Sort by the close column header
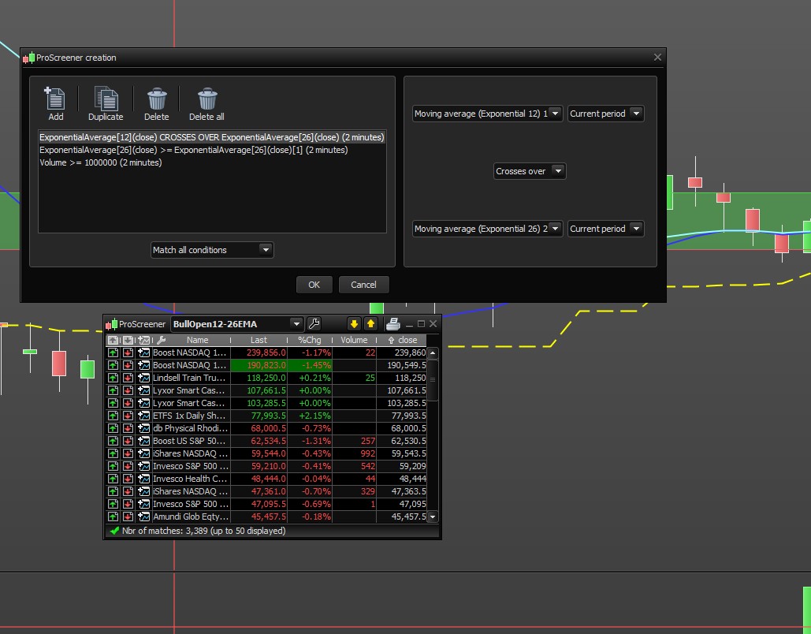 403,340
